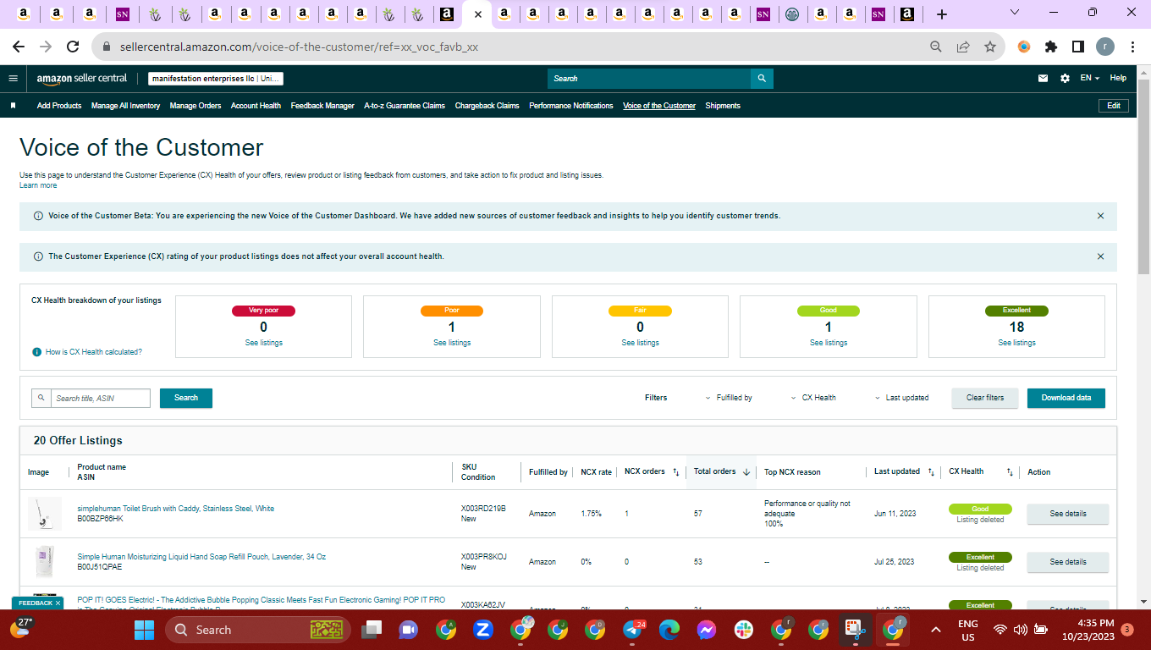The image size is (1151, 650).
Task: Open the Chrome three-dot menu
Action: click(x=1132, y=47)
